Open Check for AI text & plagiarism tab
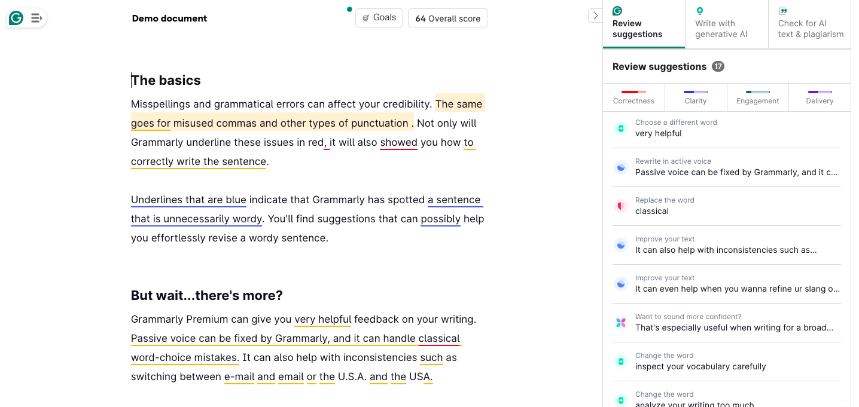Image resolution: width=859 pixels, height=407 pixels. click(810, 24)
